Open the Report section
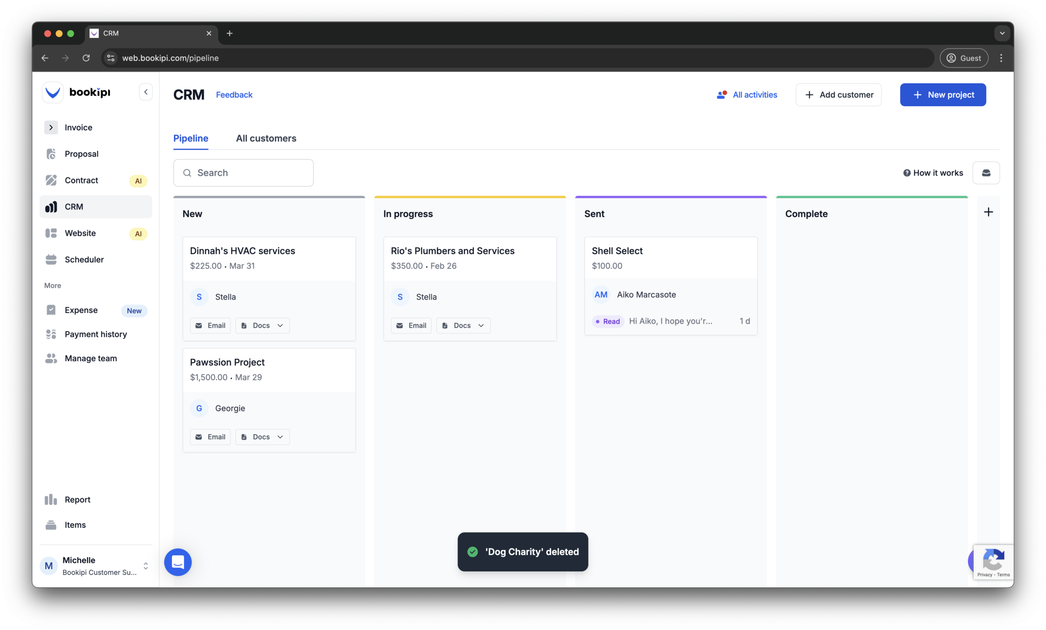The width and height of the screenshot is (1046, 630). coord(77,499)
